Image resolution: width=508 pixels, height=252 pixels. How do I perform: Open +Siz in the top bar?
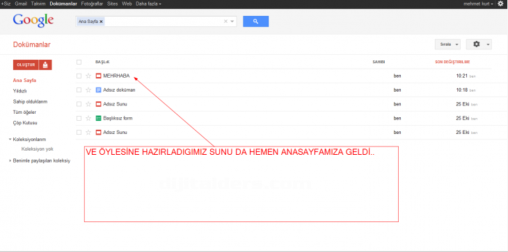point(6,3)
